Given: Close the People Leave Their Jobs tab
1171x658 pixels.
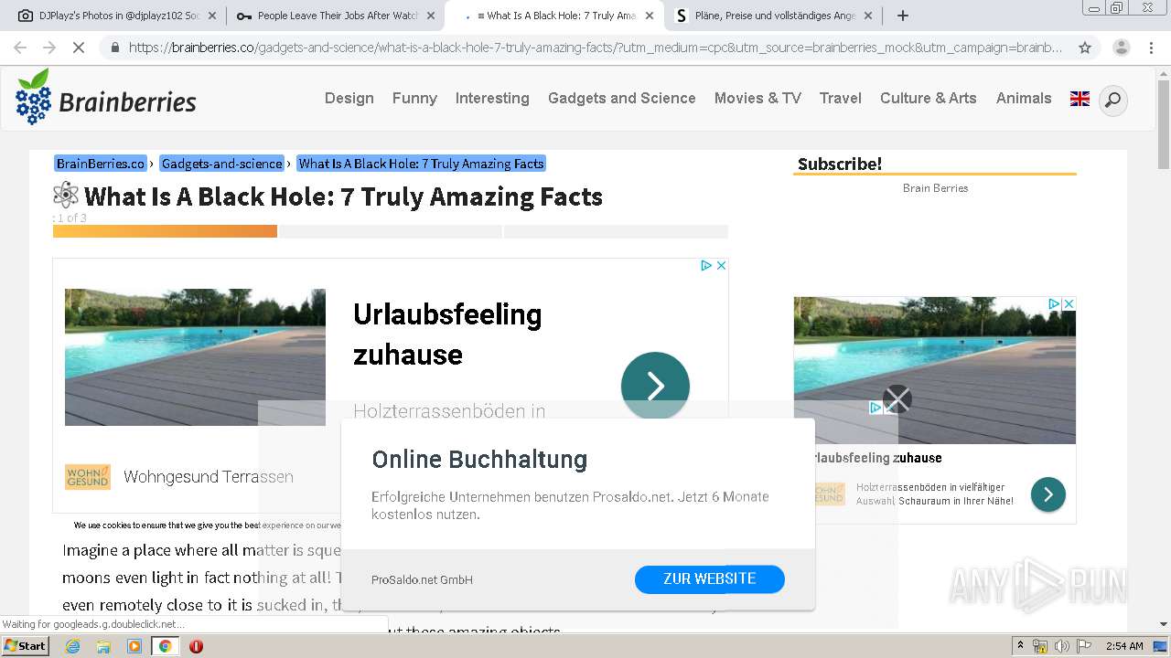Looking at the screenshot, I should click(430, 16).
